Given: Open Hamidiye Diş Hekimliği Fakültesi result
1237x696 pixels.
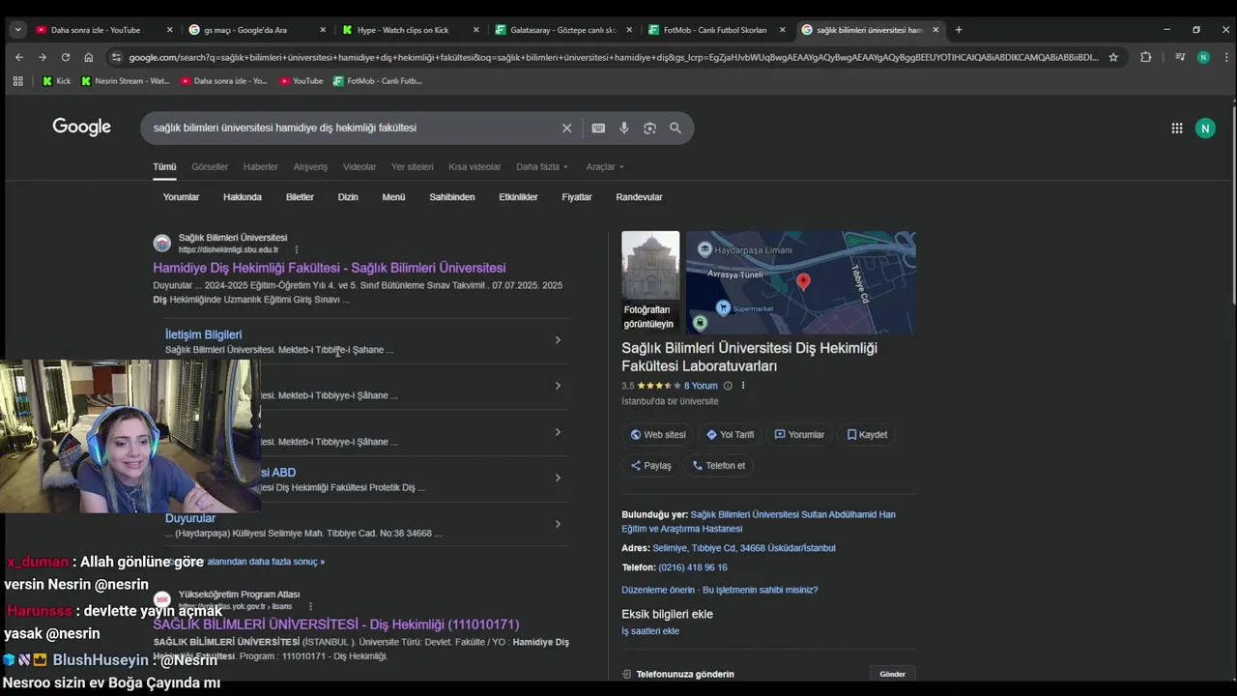Looking at the screenshot, I should pos(330,268).
